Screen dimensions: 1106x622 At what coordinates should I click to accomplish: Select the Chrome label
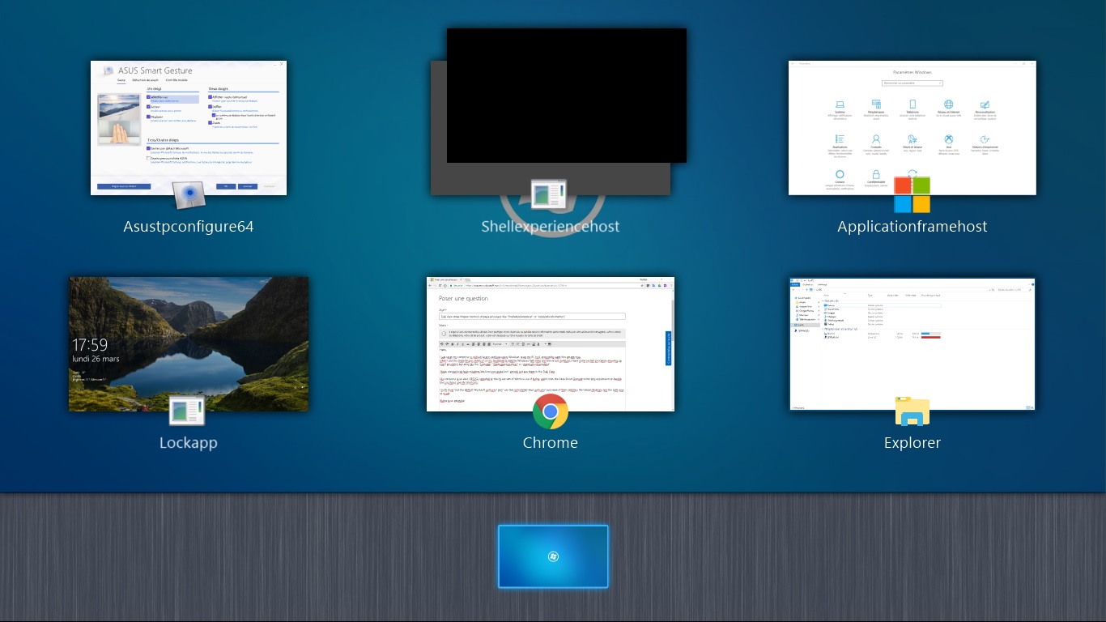point(551,443)
